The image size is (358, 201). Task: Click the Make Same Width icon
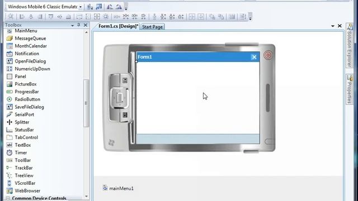[x=79, y=17]
